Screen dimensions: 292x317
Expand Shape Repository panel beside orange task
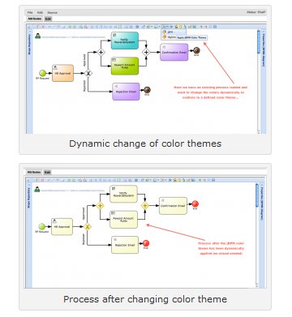pos(29,45)
